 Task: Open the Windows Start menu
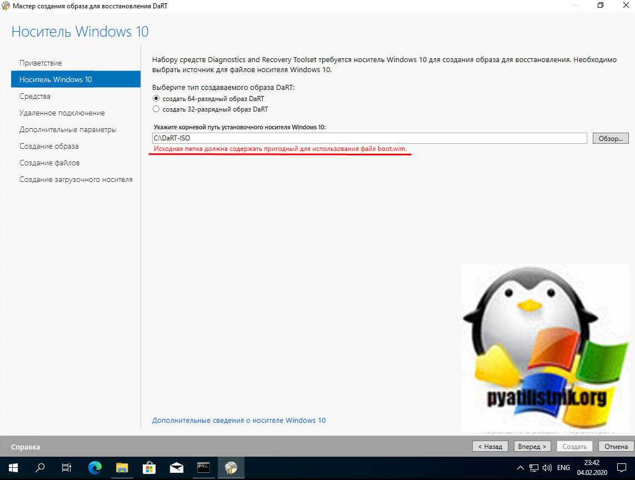[x=13, y=468]
